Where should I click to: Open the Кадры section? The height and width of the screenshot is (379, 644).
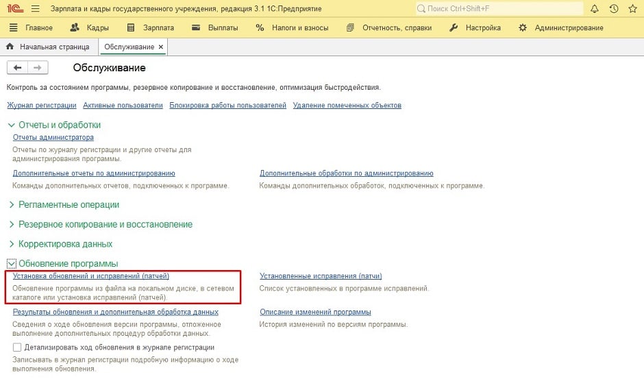[89, 27]
